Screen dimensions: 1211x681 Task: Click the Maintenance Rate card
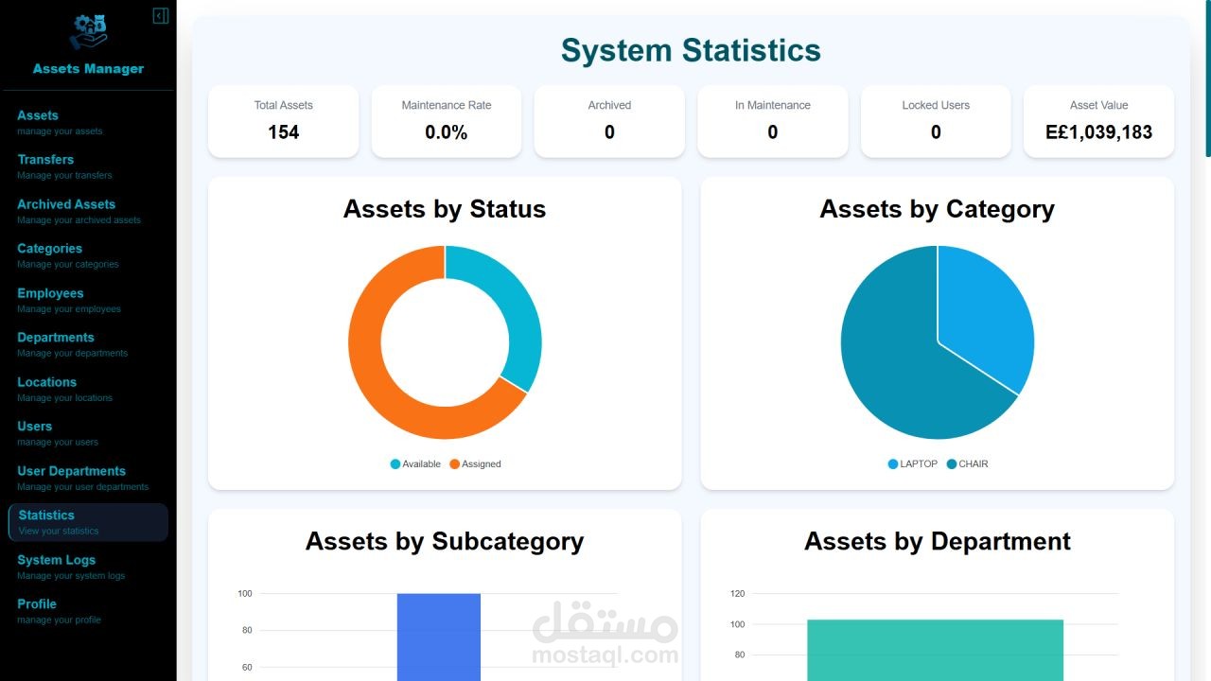447,121
